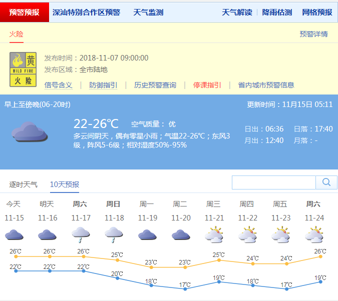Screen dimensions: 338x301
Task: Click the search input field
Action: (273, 182)
